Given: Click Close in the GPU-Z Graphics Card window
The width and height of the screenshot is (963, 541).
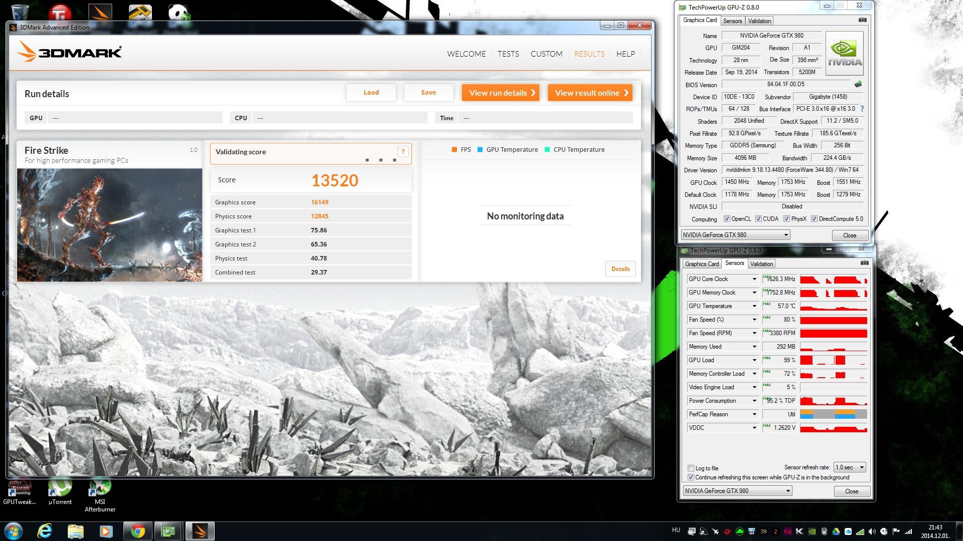Looking at the screenshot, I should click(x=850, y=235).
